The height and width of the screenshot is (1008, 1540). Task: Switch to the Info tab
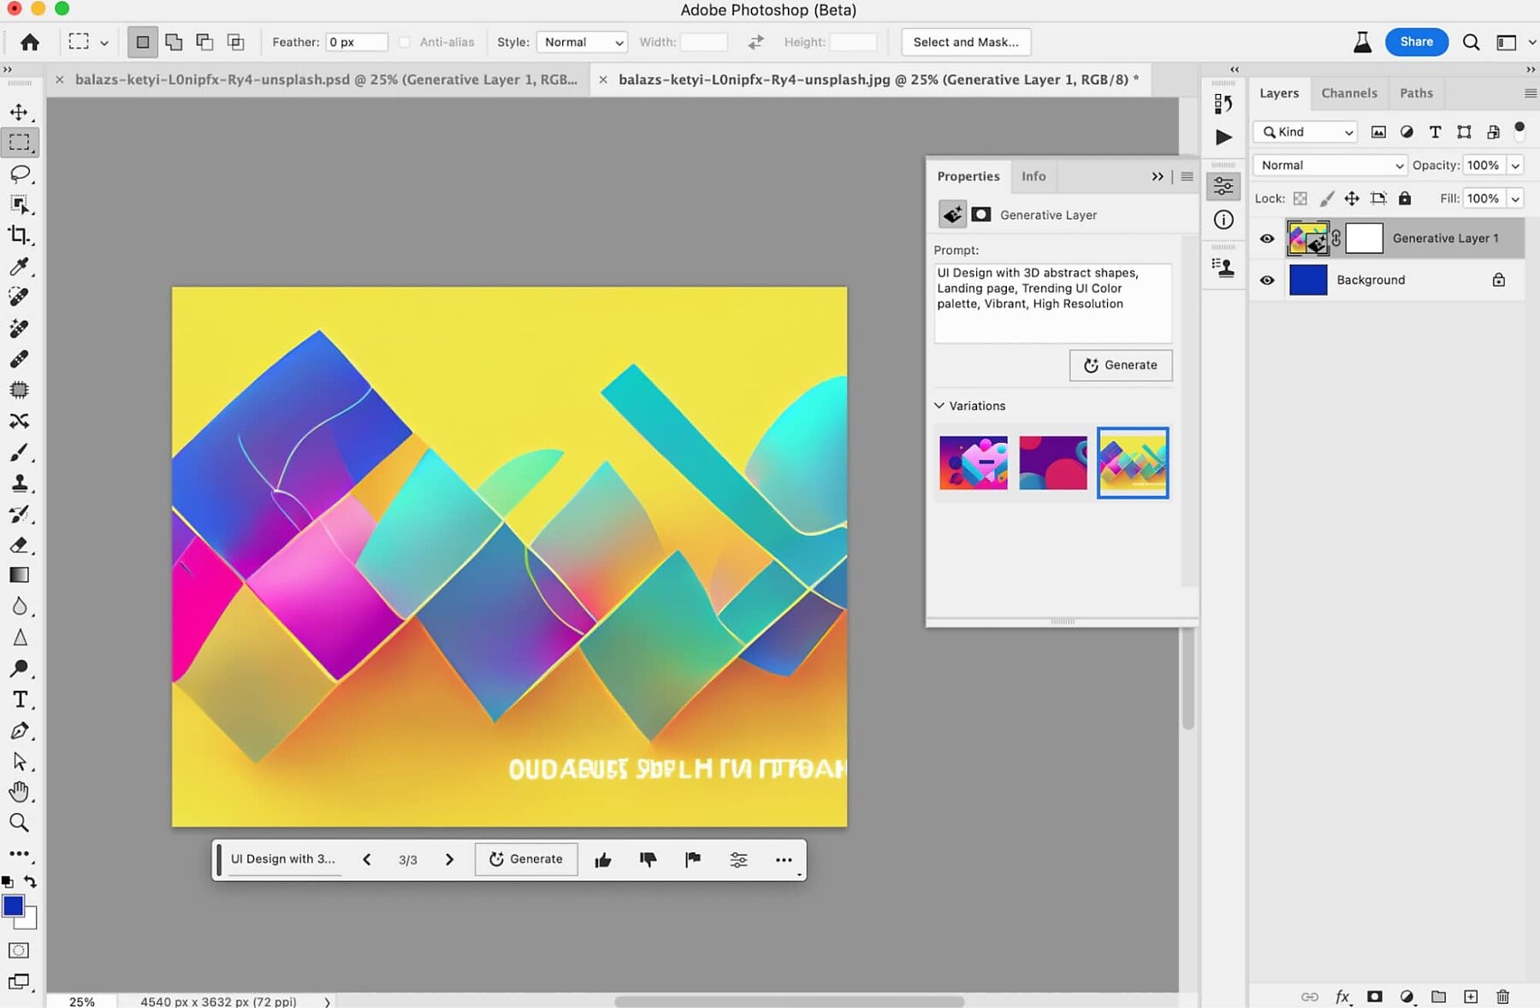1033,176
